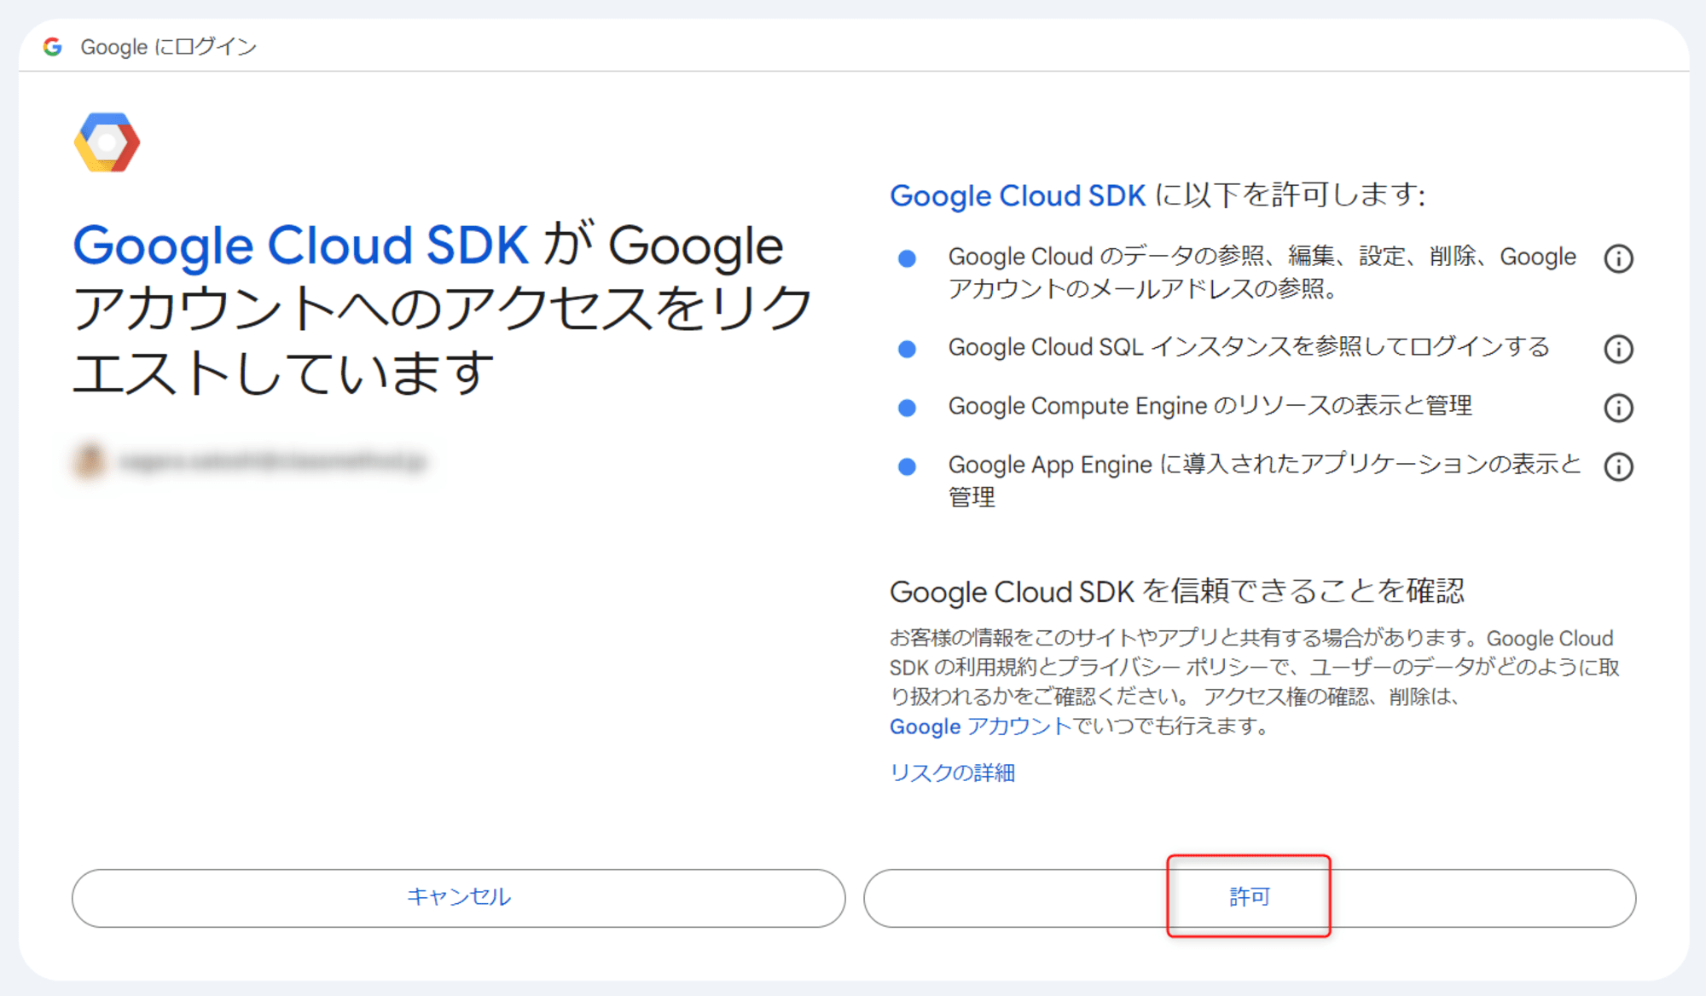
Task: Open info for Google Cloud data permission
Action: click(1618, 258)
